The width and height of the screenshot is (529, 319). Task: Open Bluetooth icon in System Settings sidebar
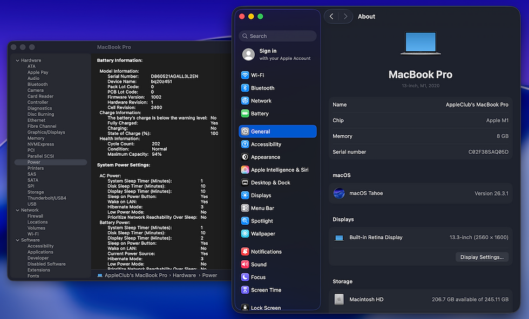[x=245, y=88]
